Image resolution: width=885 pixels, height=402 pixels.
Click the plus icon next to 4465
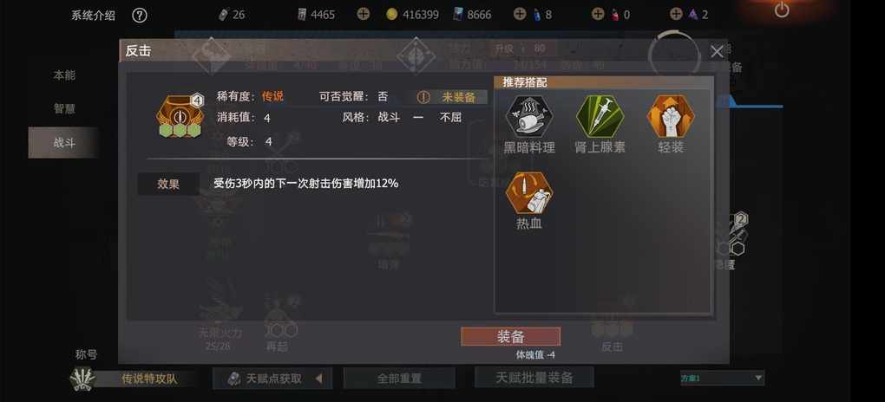[x=364, y=14]
